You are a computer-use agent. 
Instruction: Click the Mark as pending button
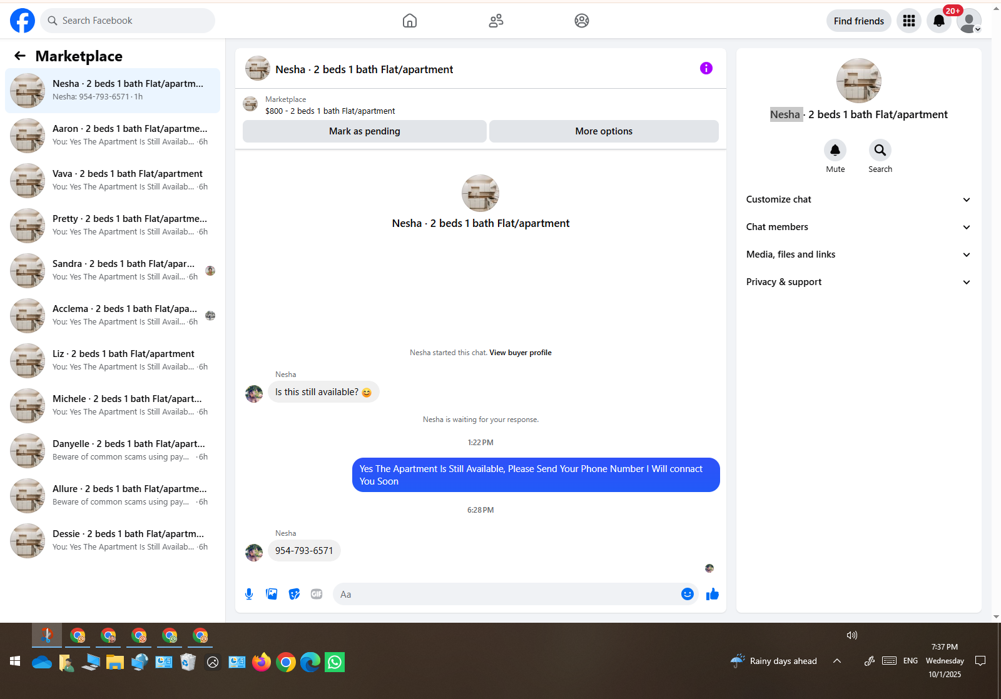[x=365, y=131]
